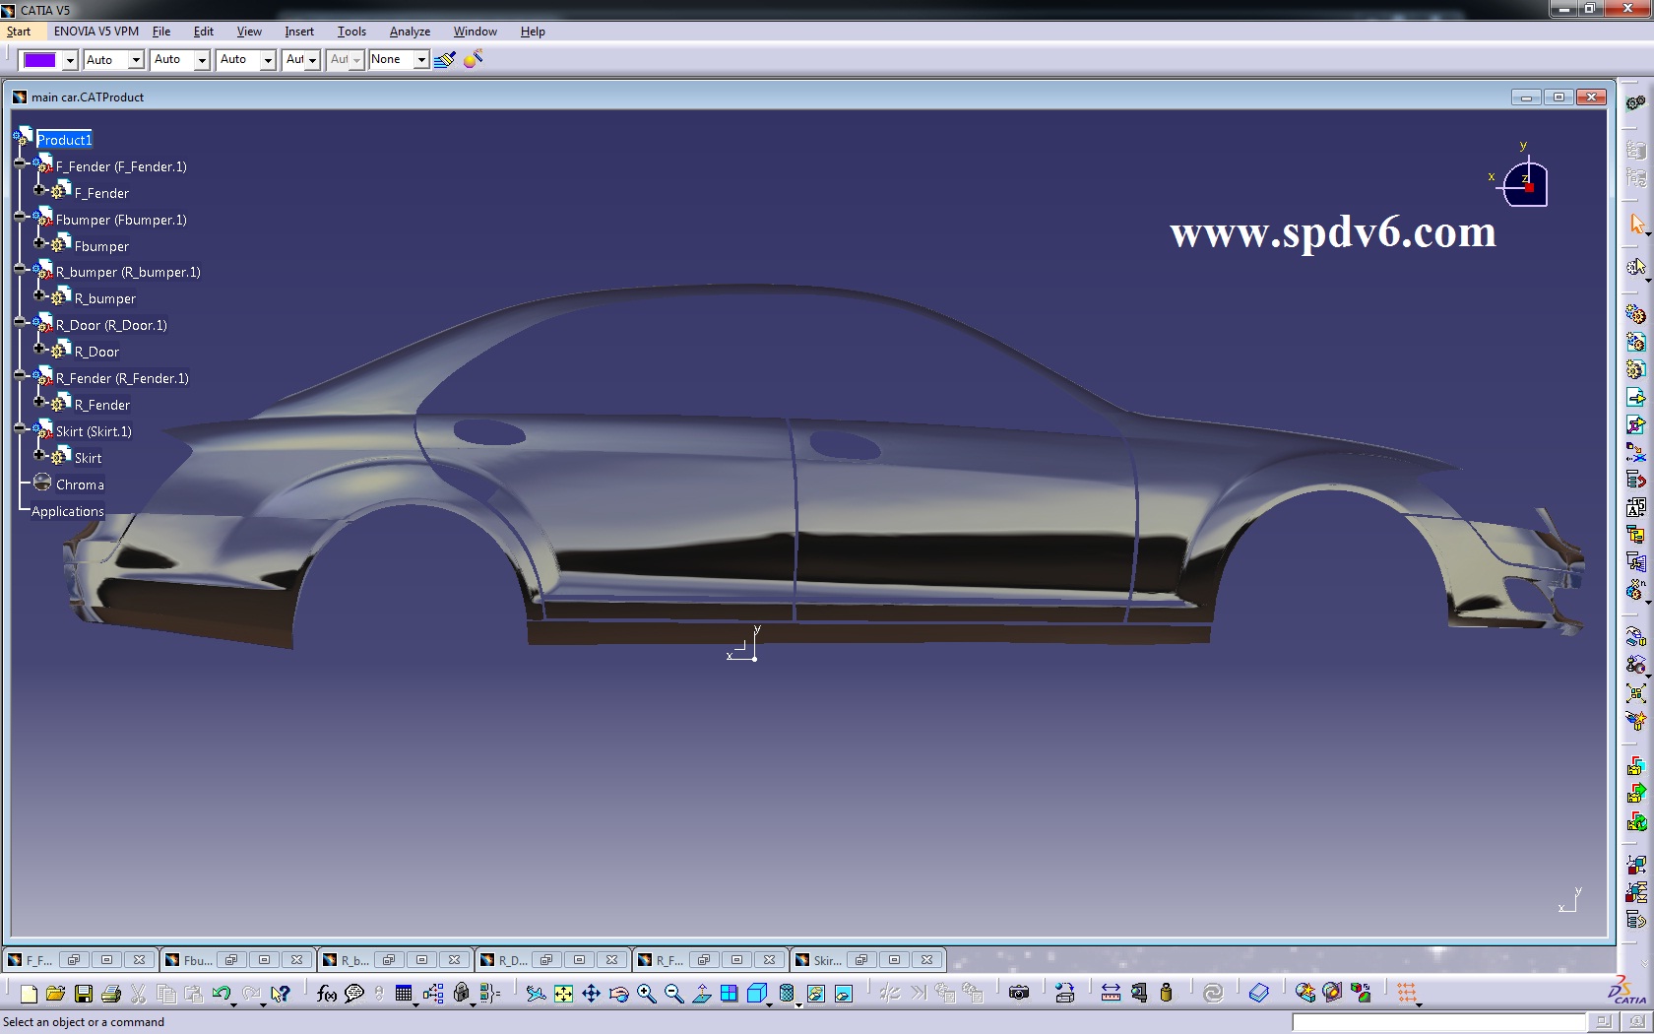The image size is (1654, 1034).
Task: Click the graphic color swatch in properties toolbar
Action: [x=39, y=59]
